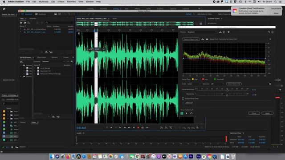Click Loop Playback icon in Files panel

coord(46,52)
